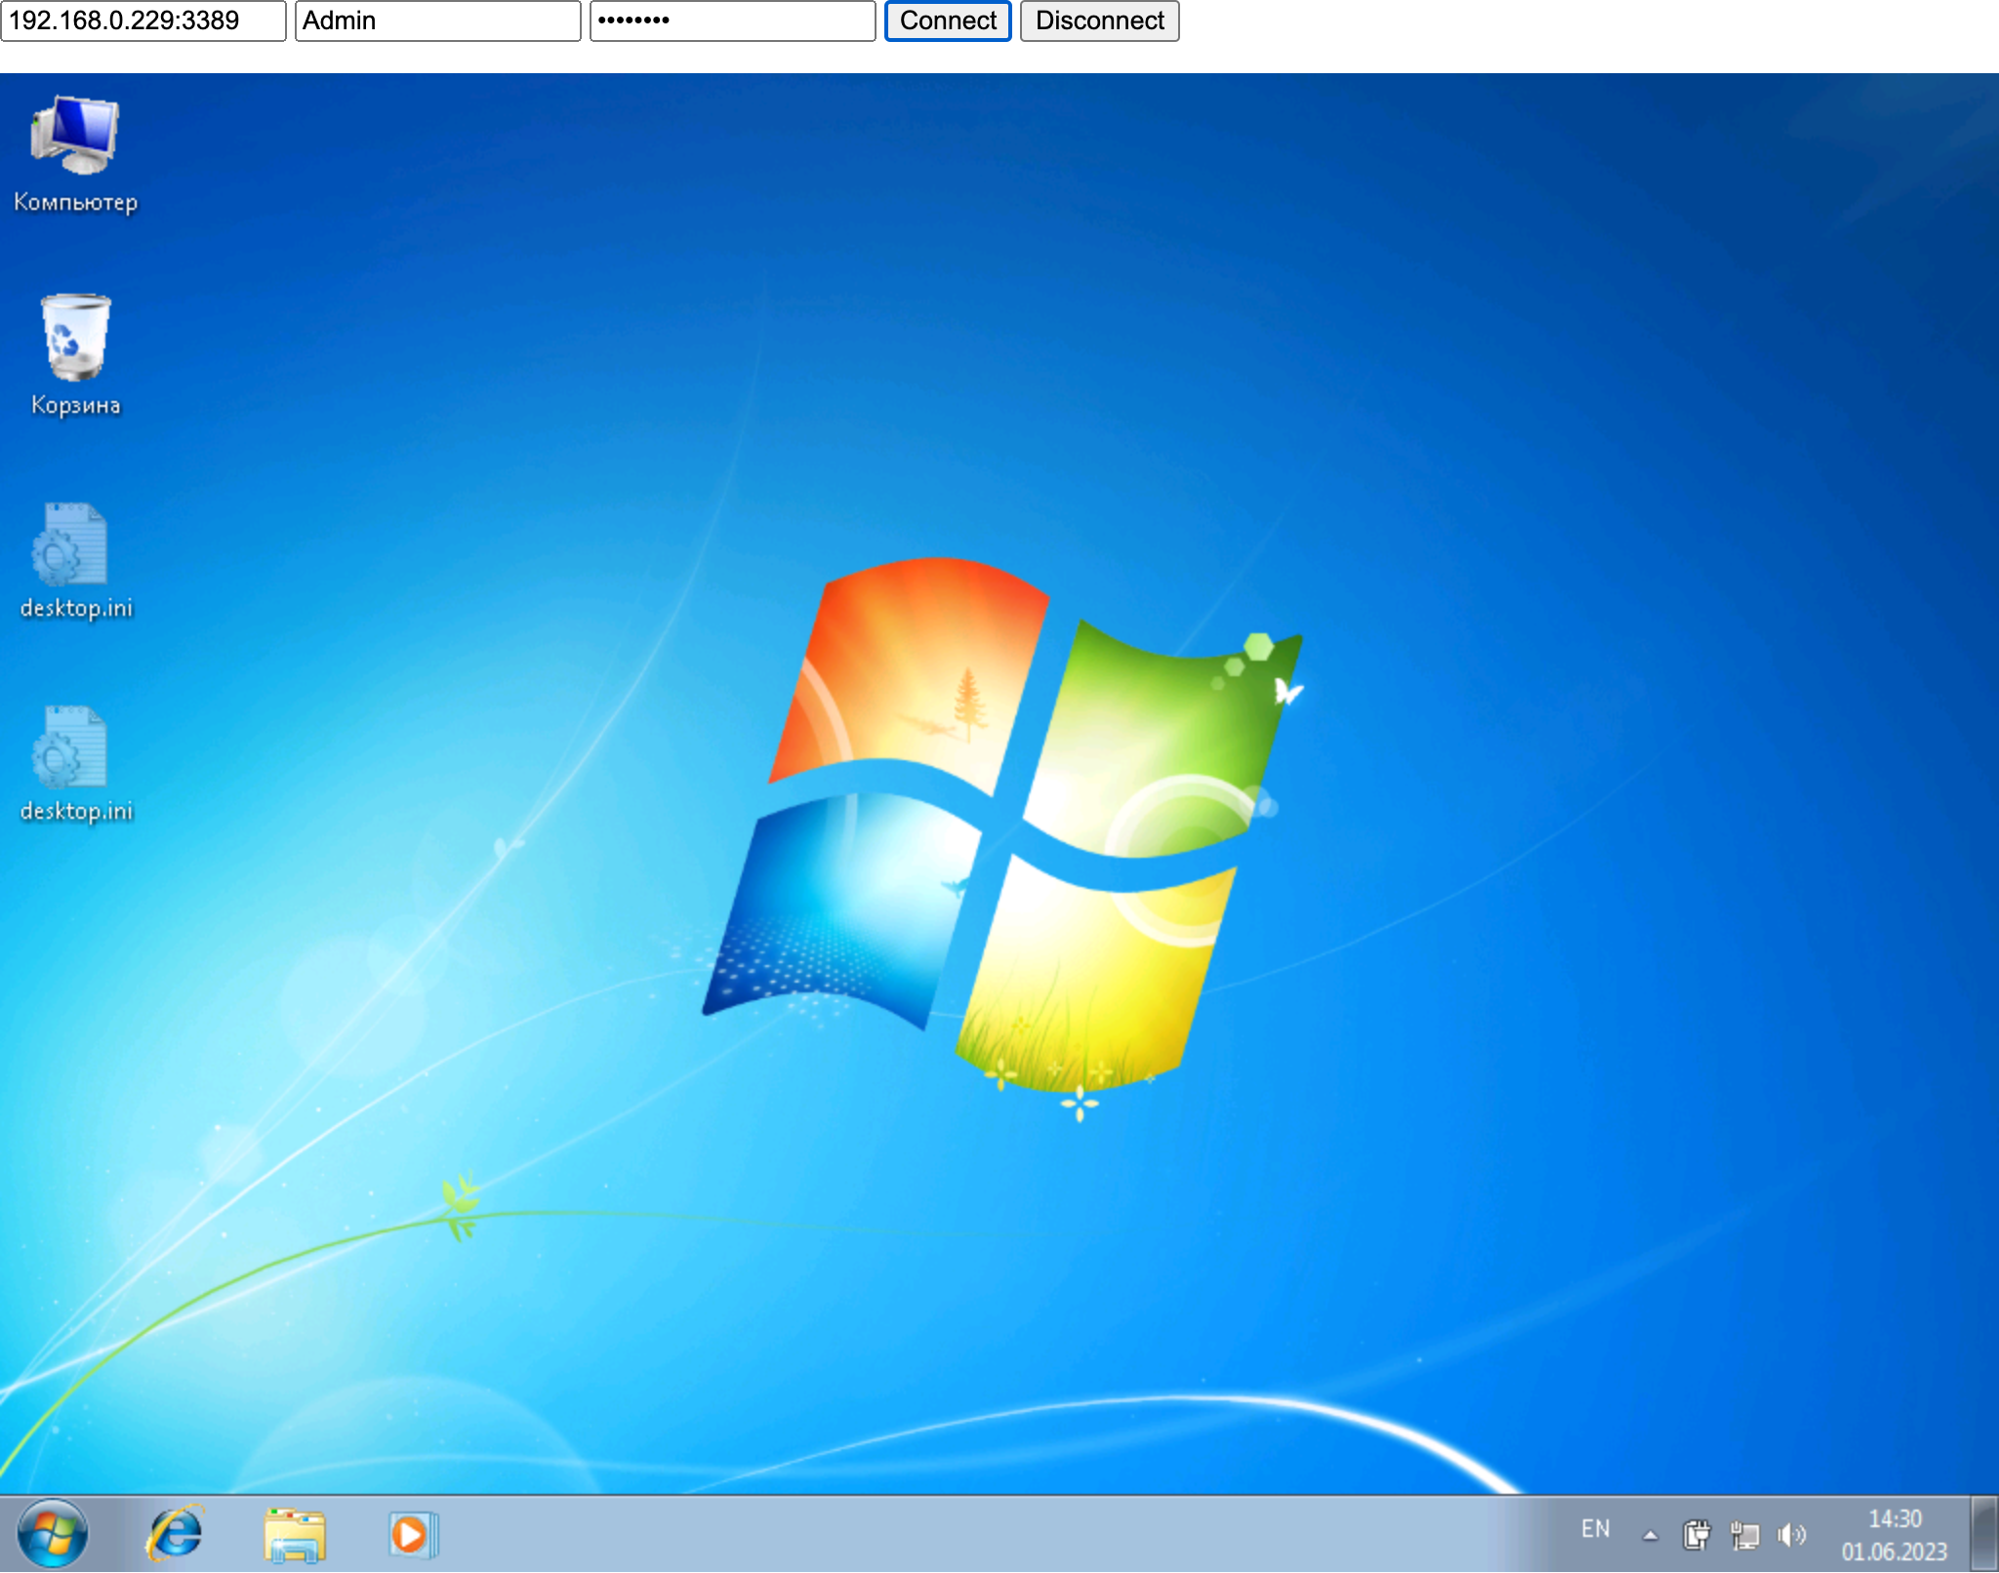Click the Connect button
This screenshot has width=1999, height=1573.
[x=948, y=20]
